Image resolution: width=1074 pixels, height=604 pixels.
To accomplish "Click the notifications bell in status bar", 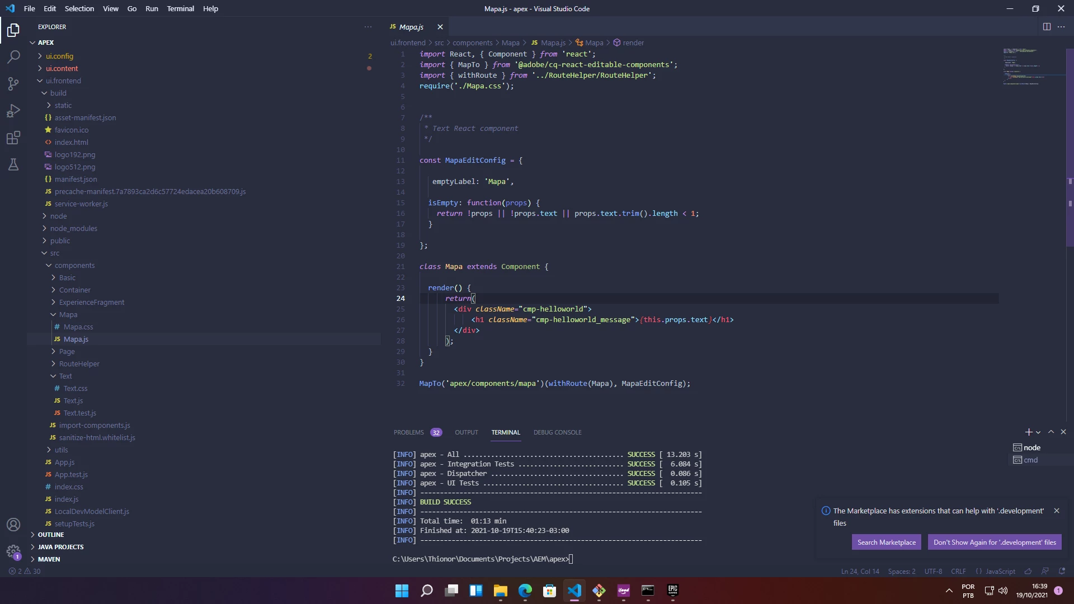I will [1062, 571].
